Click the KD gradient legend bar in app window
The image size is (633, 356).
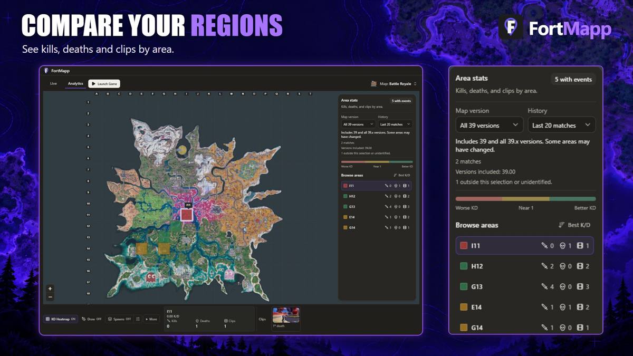point(377,162)
